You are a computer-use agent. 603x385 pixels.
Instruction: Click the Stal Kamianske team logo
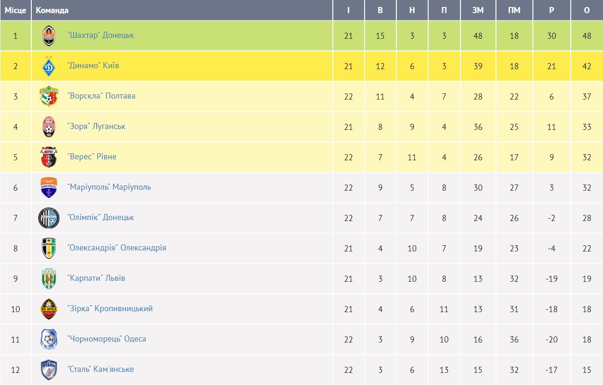coord(49,370)
